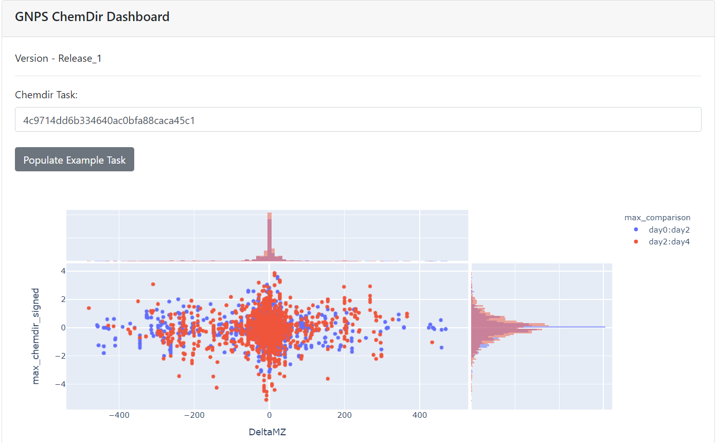
Task: Focus the Chemdir Task input field
Action: tap(358, 119)
